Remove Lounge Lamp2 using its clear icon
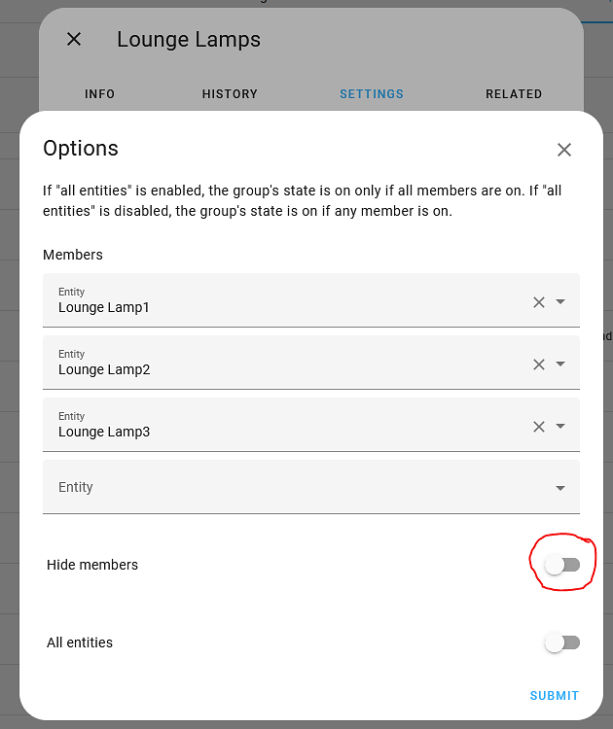 [x=539, y=364]
